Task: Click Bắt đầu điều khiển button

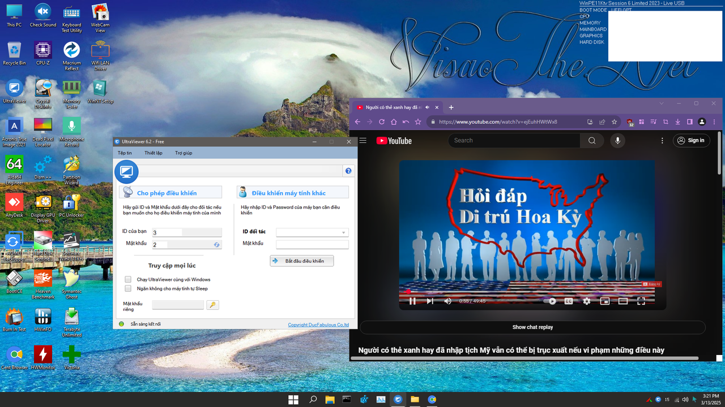Action: point(302,261)
